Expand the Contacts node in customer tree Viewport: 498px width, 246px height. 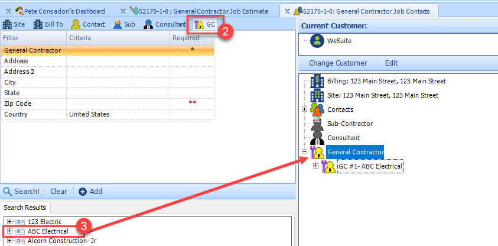[x=304, y=109]
